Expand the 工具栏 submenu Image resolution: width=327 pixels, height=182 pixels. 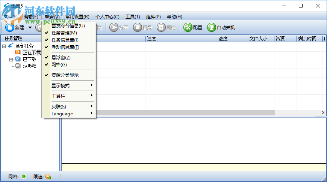click(69, 96)
